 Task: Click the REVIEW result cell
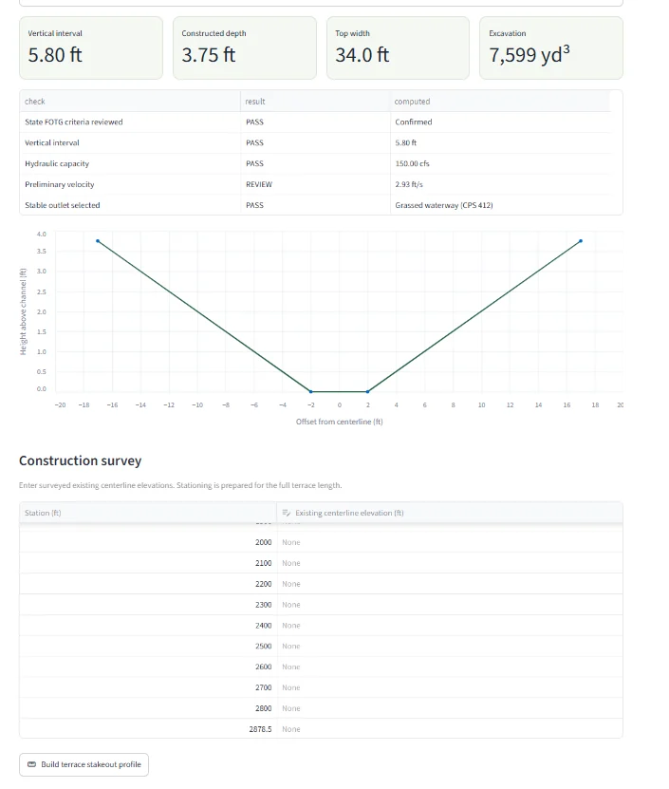[x=315, y=185]
